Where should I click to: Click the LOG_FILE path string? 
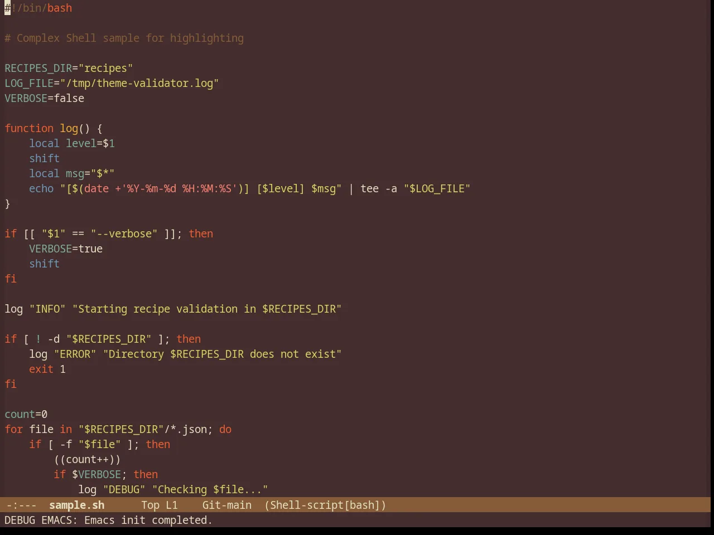click(x=139, y=83)
